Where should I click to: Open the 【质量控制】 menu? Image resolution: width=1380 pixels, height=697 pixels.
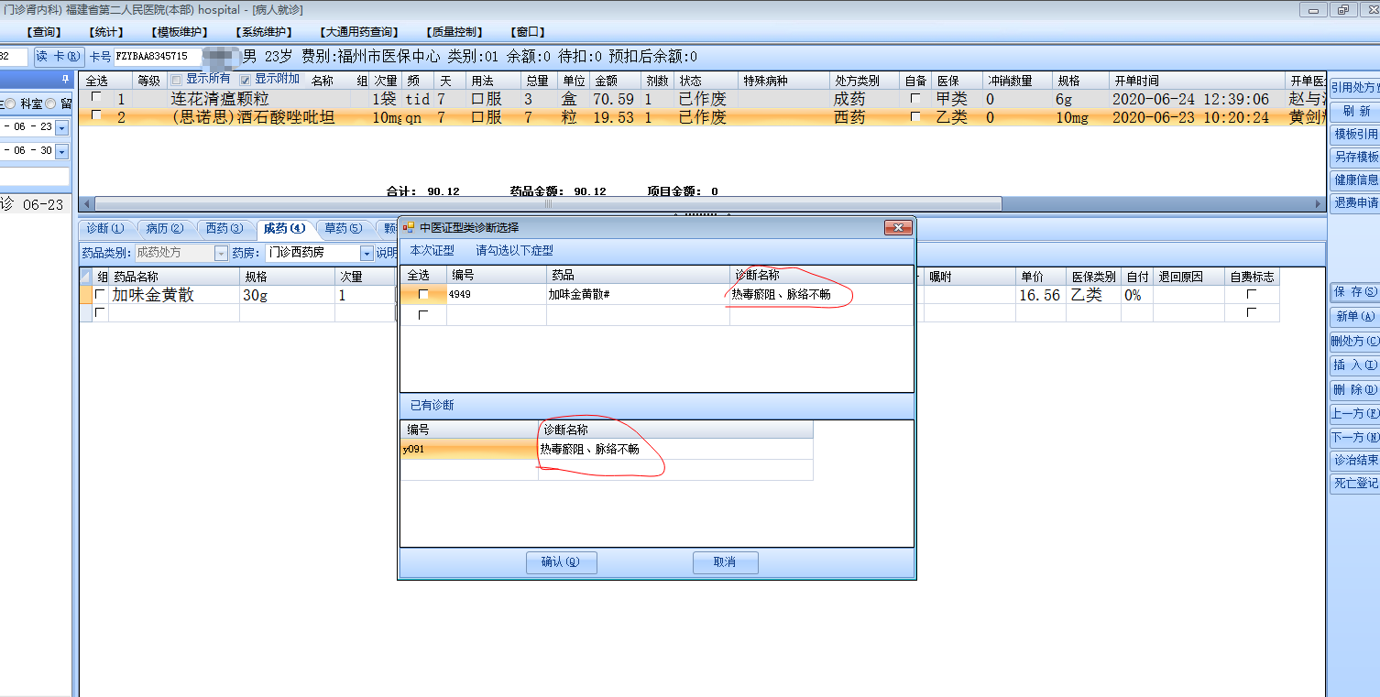[x=454, y=32]
